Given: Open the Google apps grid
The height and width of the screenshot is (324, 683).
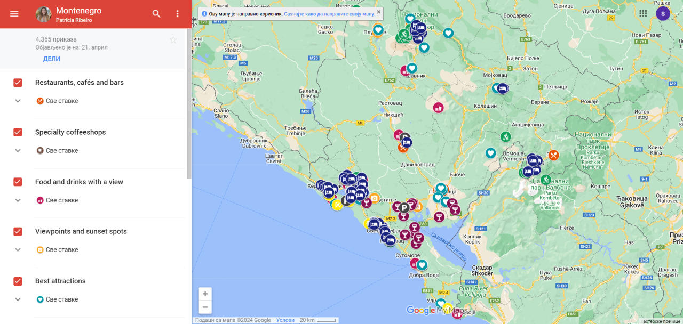Looking at the screenshot, I should pos(643,13).
